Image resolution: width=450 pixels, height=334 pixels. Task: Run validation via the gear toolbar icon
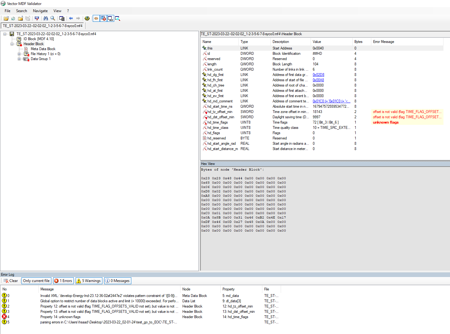tap(87, 18)
